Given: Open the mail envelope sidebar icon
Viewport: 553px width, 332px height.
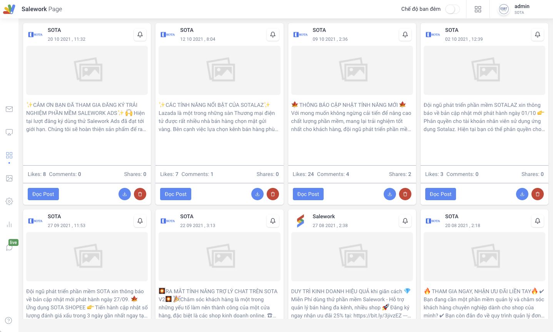Looking at the screenshot, I should [9, 109].
